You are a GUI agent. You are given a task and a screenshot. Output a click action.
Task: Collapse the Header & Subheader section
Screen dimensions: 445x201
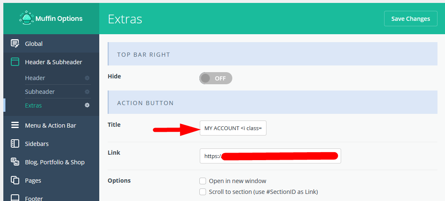point(51,62)
